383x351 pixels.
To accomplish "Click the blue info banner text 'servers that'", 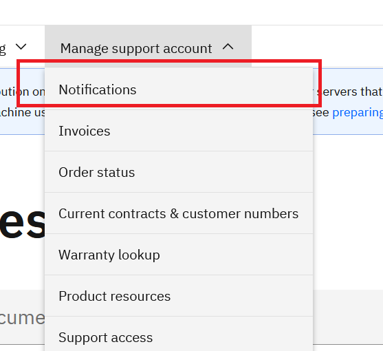I will click(x=349, y=92).
